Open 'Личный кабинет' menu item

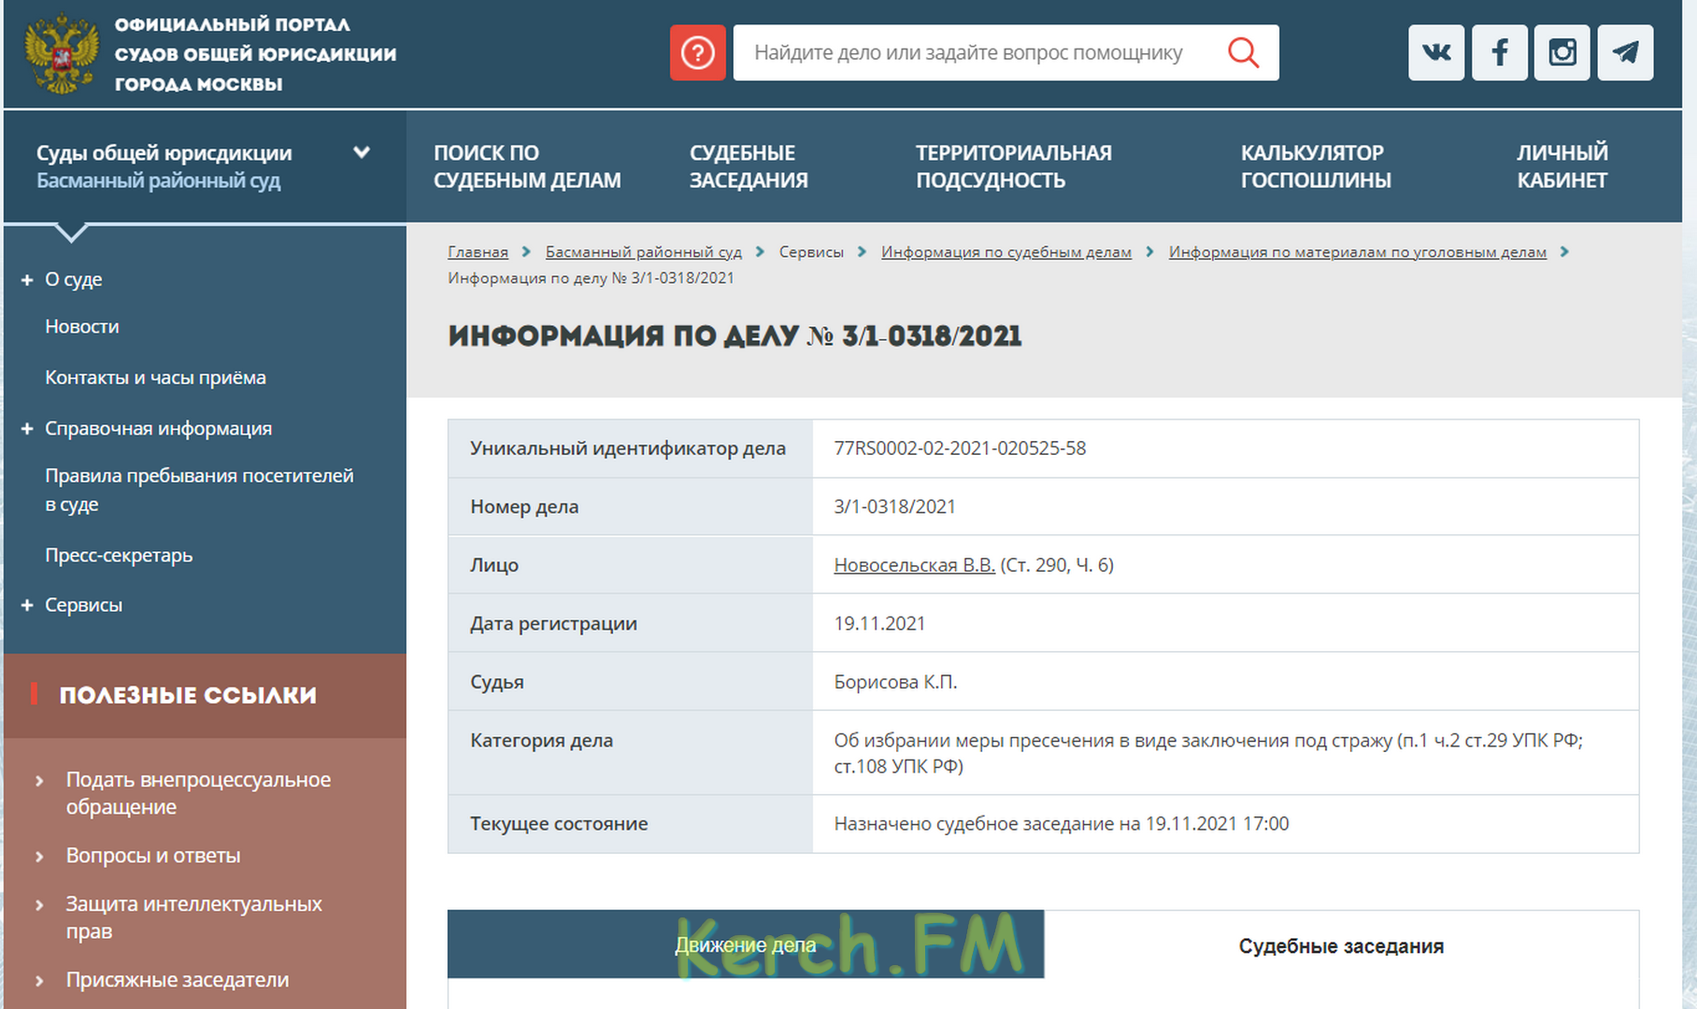(1562, 166)
